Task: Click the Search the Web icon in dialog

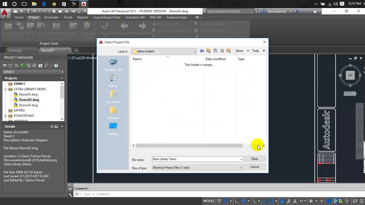Action: [215, 51]
